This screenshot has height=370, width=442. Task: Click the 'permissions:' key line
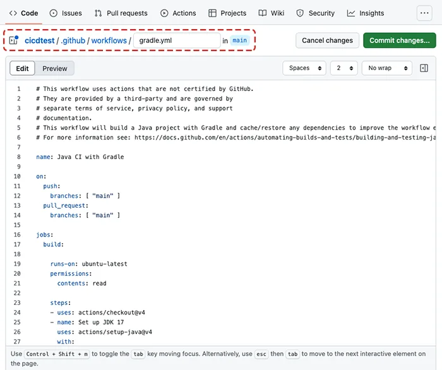click(x=71, y=273)
